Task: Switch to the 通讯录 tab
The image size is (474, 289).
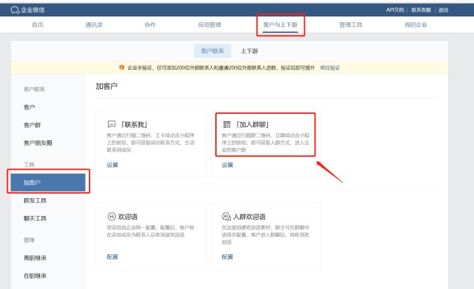Action: pos(93,25)
